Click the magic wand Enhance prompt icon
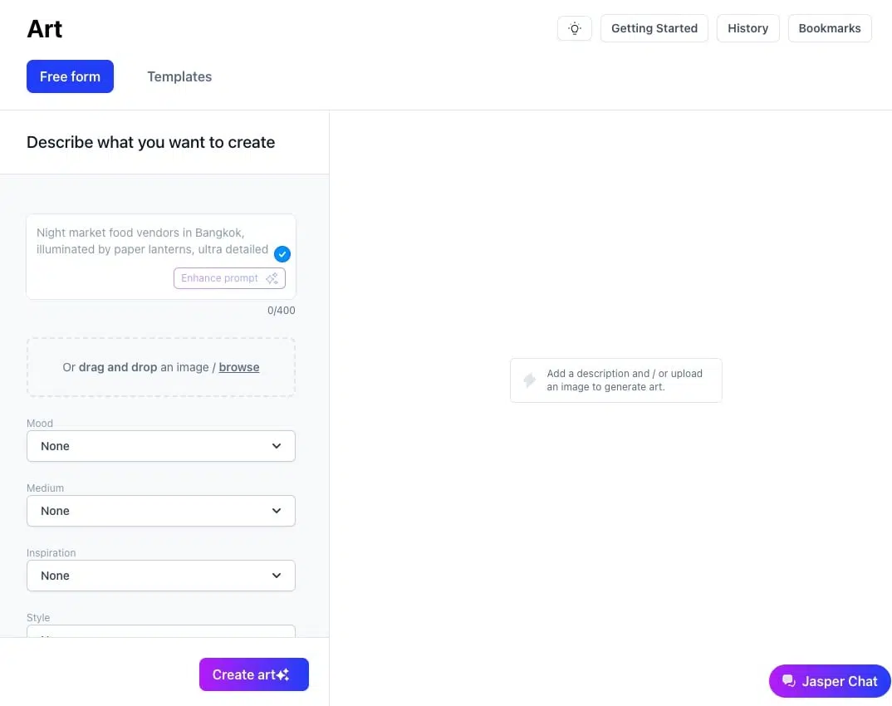Viewport: 892px width, 706px height. tap(272, 278)
